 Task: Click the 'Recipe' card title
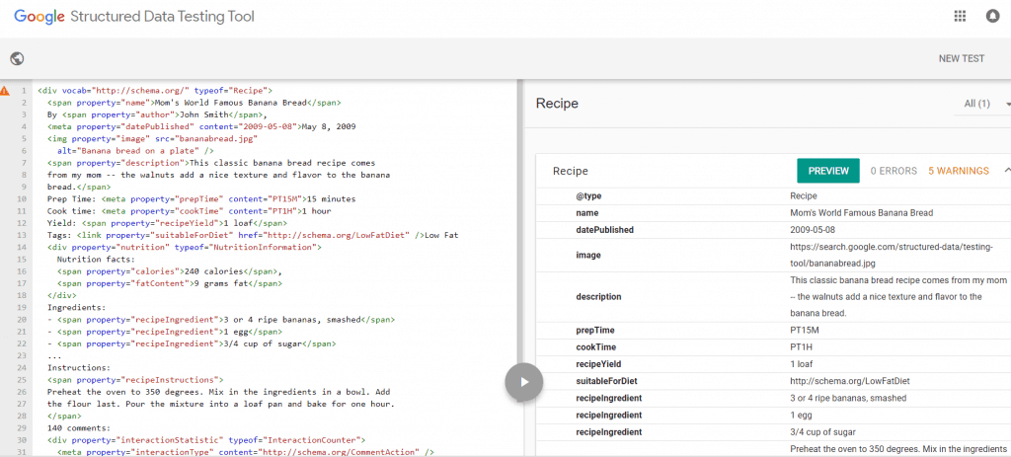[x=570, y=171]
